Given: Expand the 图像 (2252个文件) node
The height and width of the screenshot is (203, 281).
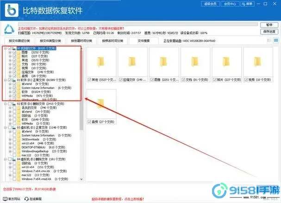Looking at the screenshot, I should [x=10, y=52].
